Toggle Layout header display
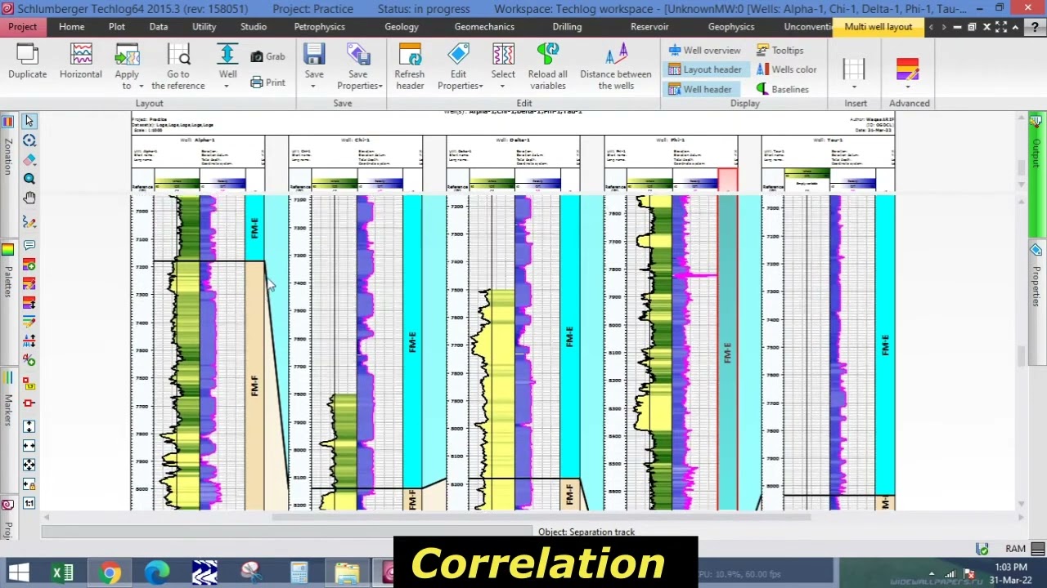The height and width of the screenshot is (588, 1047). (704, 69)
